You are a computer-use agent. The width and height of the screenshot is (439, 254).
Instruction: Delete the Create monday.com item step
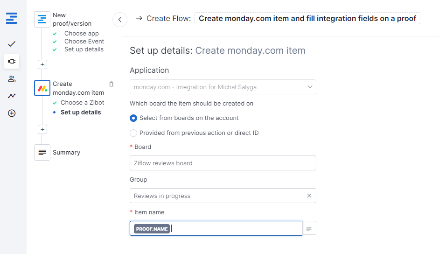point(111,84)
